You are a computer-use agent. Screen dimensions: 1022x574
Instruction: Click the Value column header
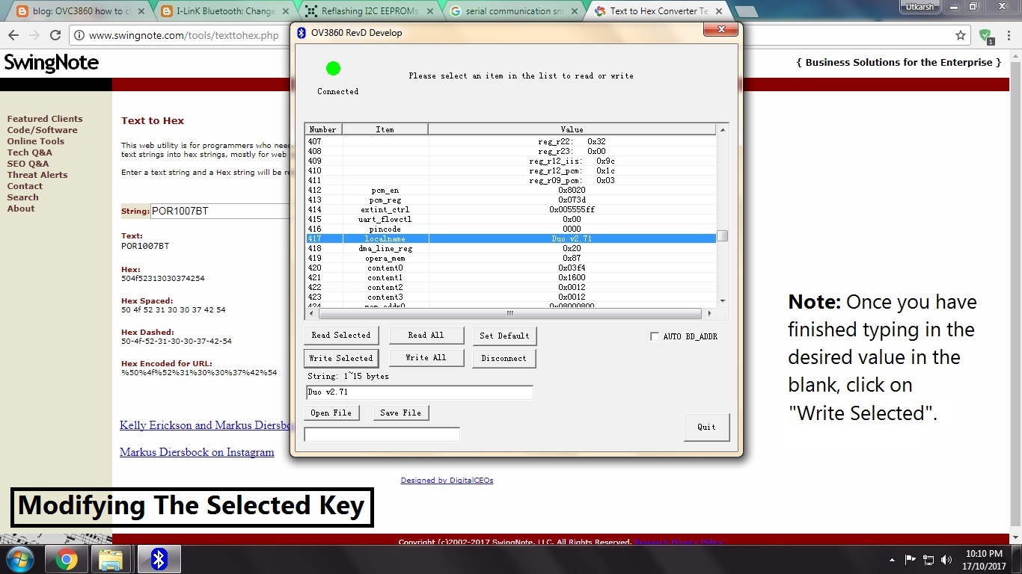[572, 129]
